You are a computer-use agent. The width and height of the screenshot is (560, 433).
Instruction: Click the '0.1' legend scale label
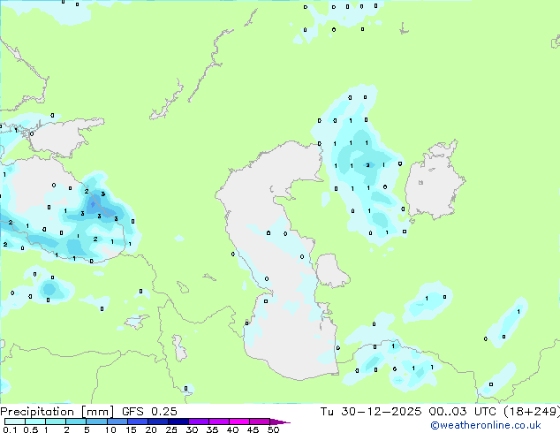[10, 429]
